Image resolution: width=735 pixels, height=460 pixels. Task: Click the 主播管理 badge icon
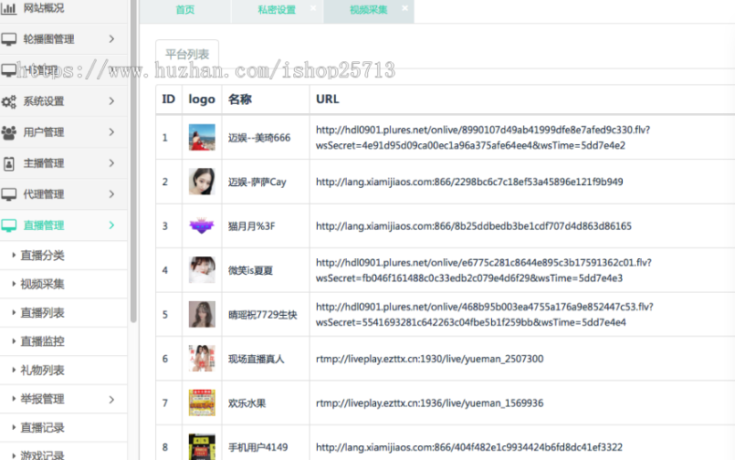(8, 163)
